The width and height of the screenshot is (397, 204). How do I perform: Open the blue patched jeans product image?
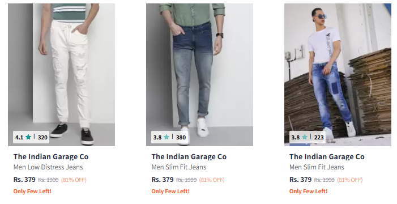pos(338,74)
